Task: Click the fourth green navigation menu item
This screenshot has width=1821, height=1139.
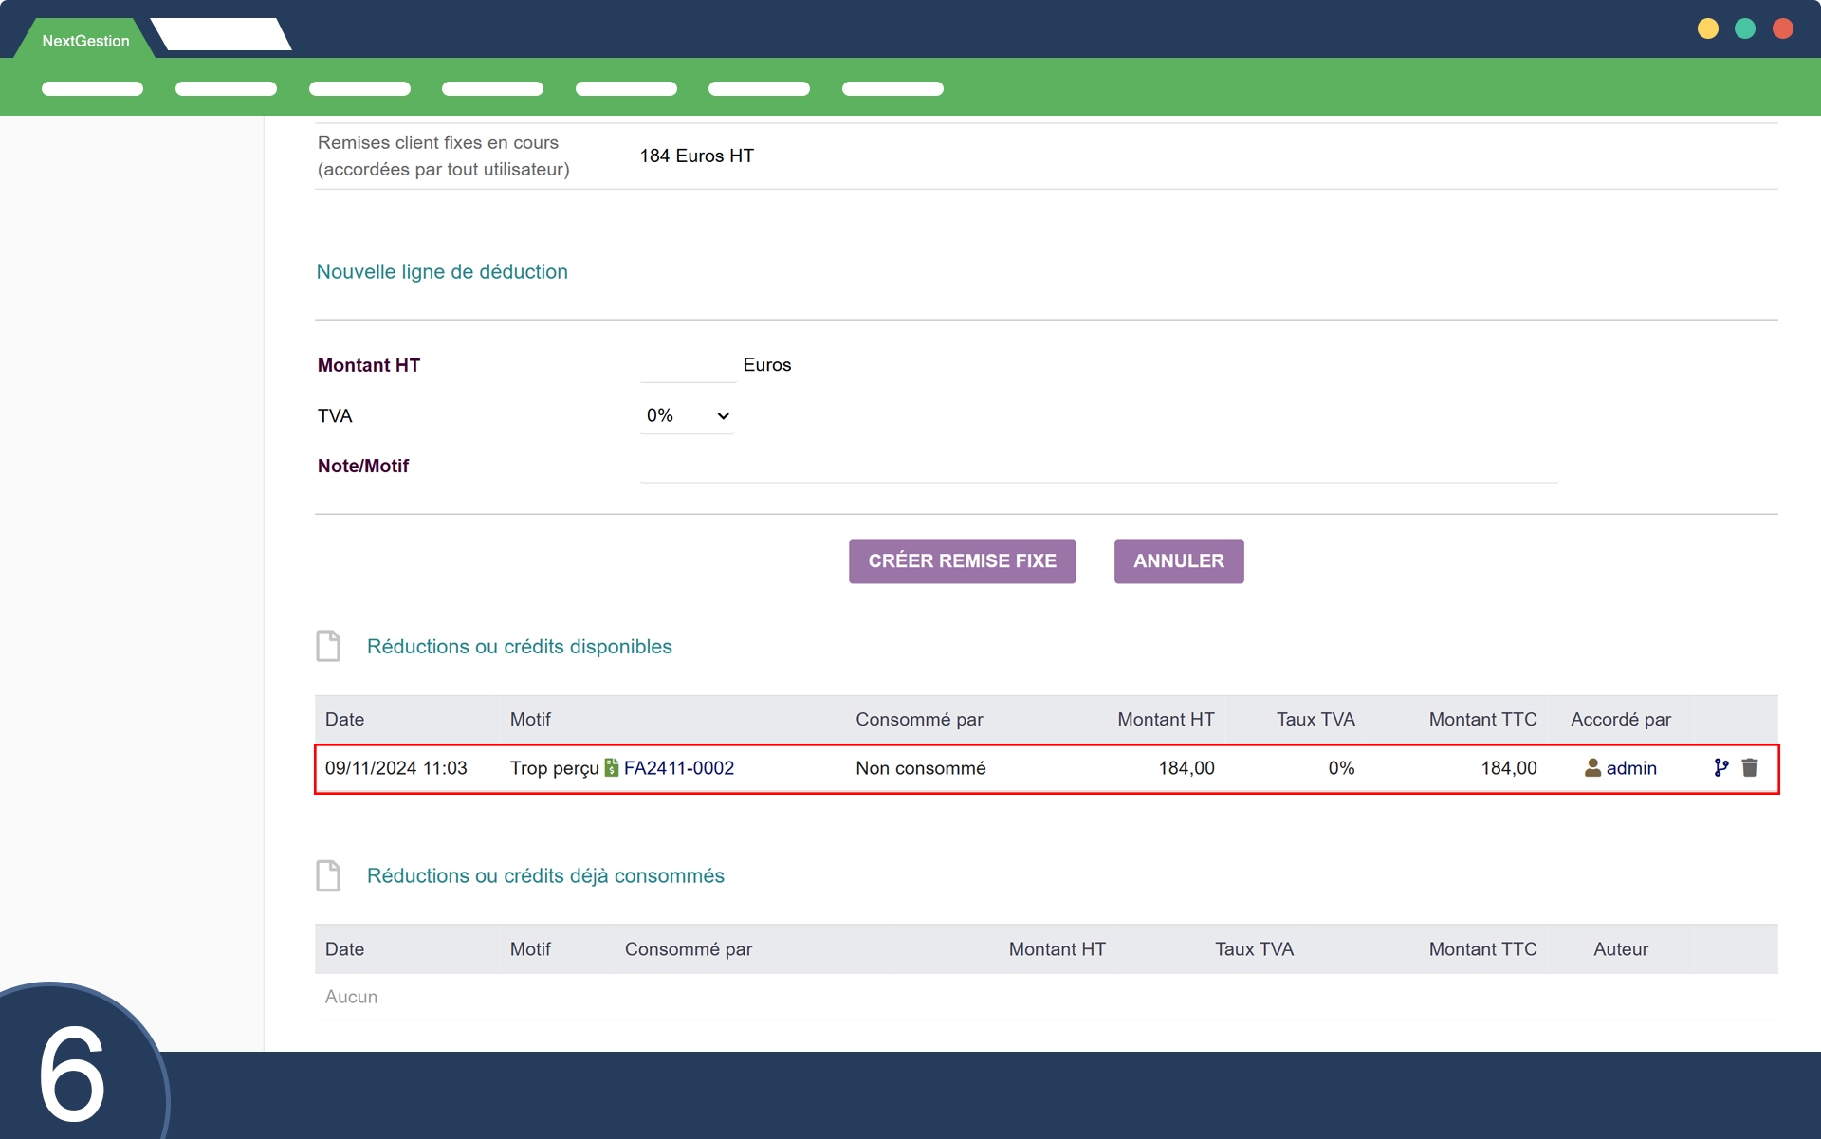Action: [x=492, y=88]
